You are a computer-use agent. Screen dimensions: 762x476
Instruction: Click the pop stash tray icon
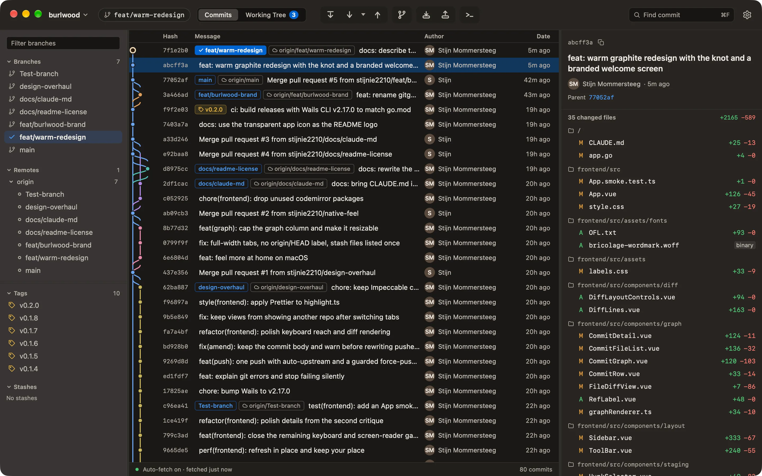tap(445, 15)
